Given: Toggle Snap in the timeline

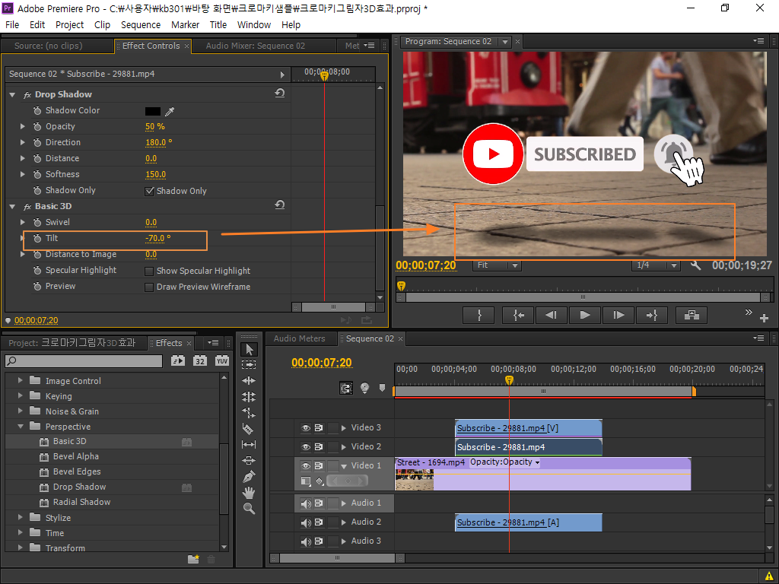Looking at the screenshot, I should [x=346, y=388].
